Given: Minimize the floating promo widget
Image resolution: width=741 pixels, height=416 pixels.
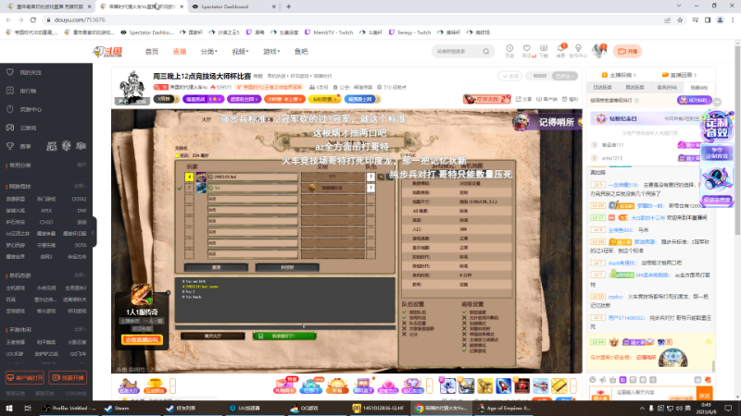Looking at the screenshot, I should pos(717,102).
